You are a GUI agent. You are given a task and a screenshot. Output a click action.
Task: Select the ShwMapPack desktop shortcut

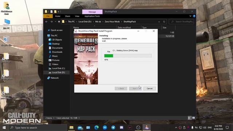tap(7, 75)
